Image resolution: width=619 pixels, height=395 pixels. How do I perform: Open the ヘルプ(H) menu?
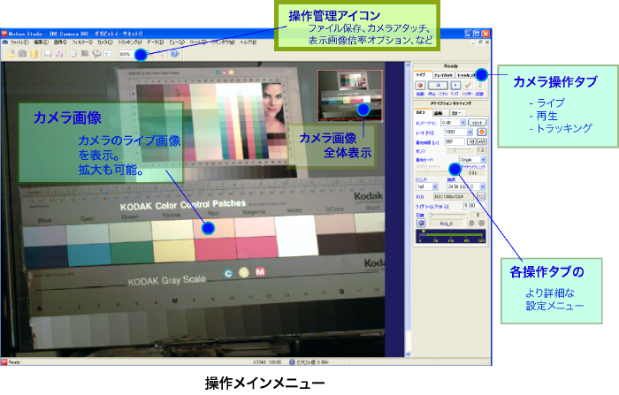coord(248,42)
